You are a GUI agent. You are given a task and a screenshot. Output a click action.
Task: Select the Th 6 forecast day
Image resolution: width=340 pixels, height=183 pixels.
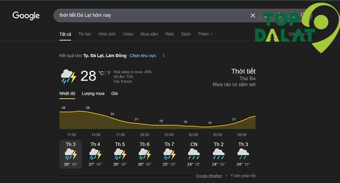click(x=144, y=154)
